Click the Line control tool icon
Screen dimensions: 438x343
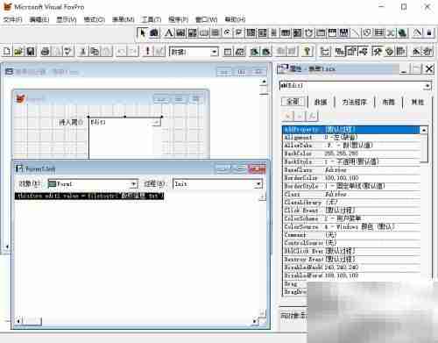[356, 32]
